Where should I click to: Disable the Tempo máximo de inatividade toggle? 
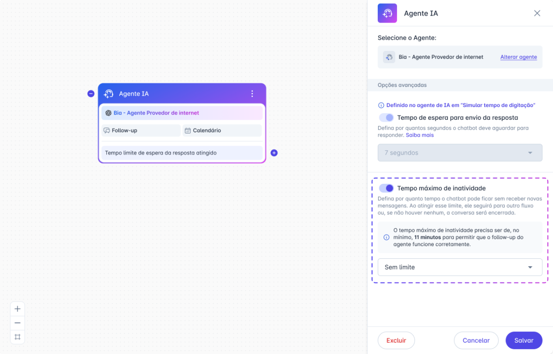386,188
